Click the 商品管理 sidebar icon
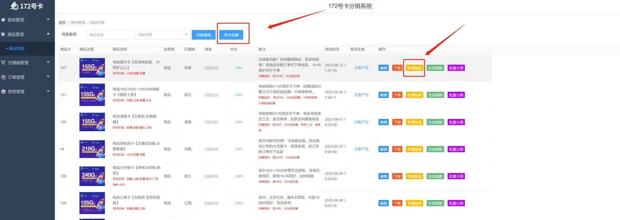 (x=3, y=34)
